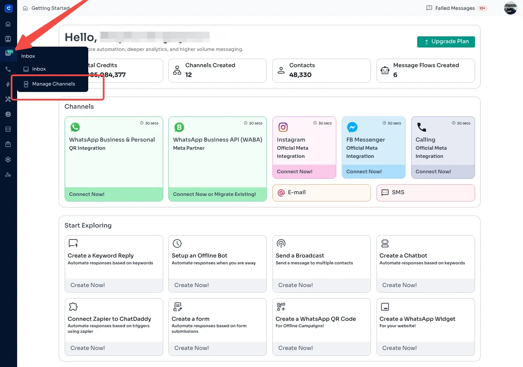Click the Upgrade Plan button
The image size is (523, 367).
click(446, 41)
